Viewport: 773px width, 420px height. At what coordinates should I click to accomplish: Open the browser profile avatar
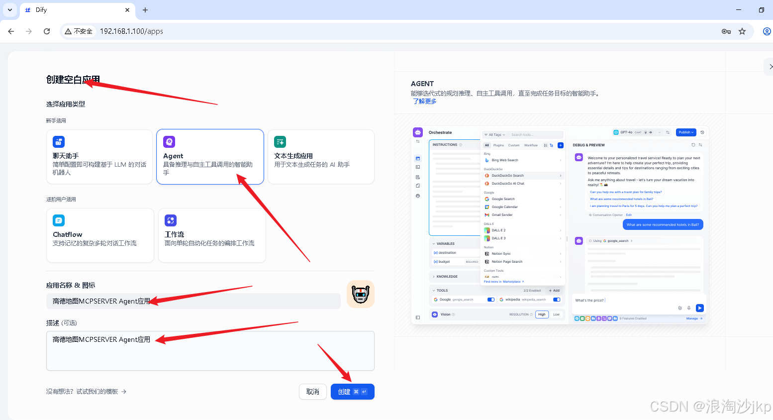(x=767, y=31)
